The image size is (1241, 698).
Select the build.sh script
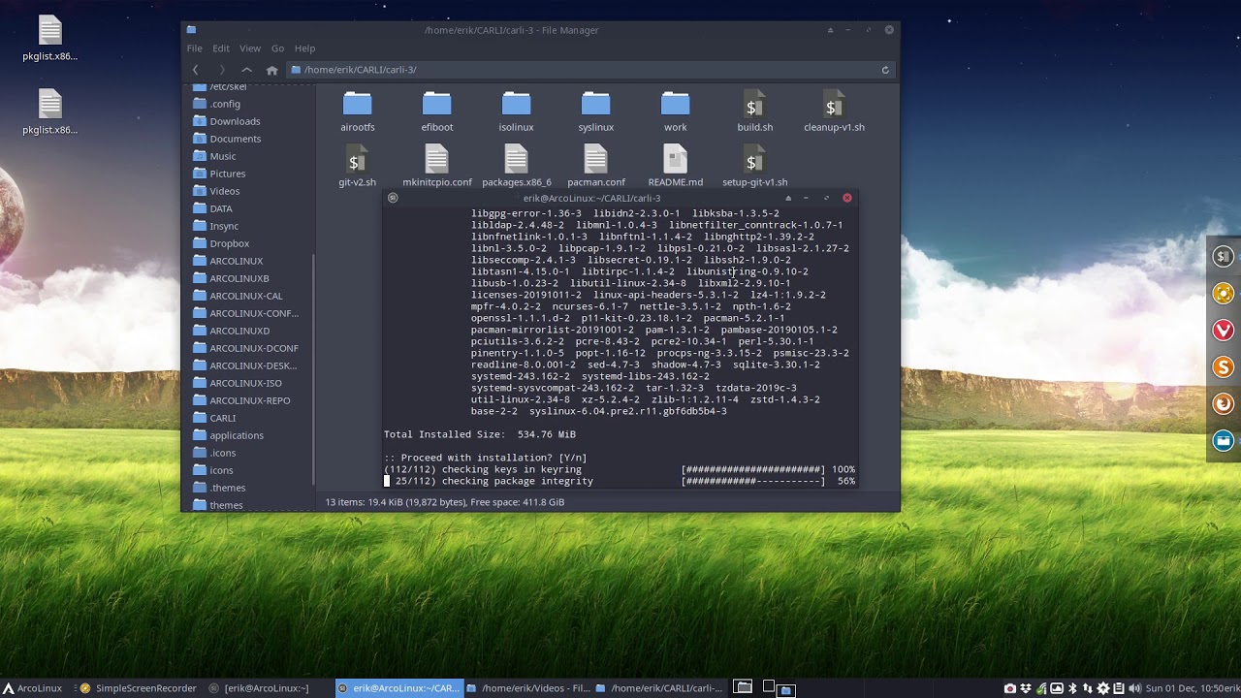pos(755,111)
